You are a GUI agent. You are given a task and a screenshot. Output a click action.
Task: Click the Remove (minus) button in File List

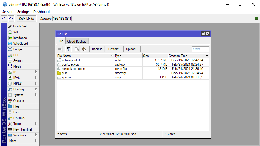pos(60,49)
